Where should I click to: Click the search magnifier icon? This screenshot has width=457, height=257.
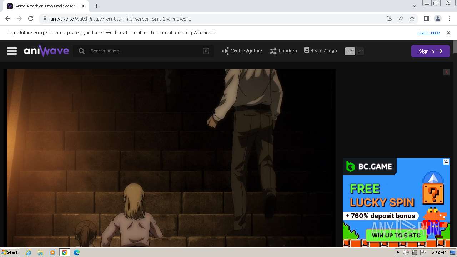[82, 51]
